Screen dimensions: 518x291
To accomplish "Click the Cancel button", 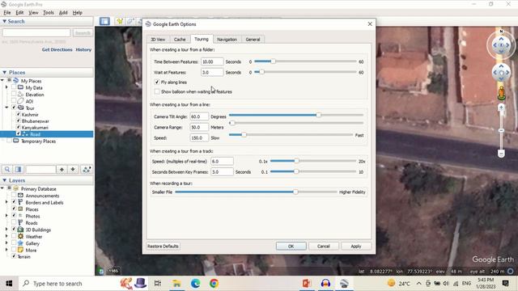I will pyautogui.click(x=324, y=246).
